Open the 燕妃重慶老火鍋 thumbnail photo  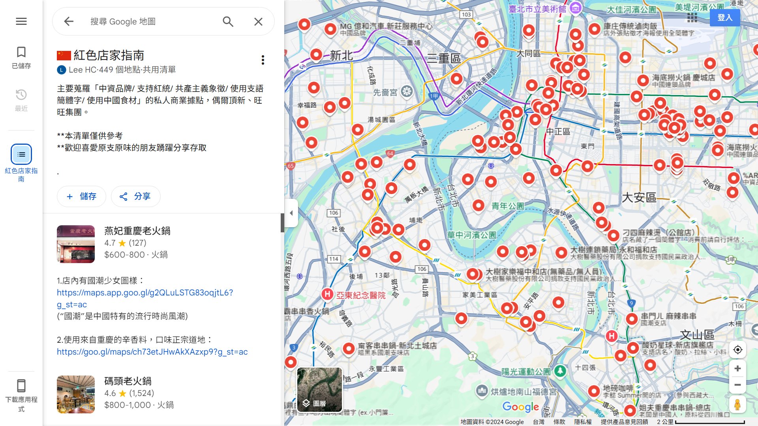point(76,244)
